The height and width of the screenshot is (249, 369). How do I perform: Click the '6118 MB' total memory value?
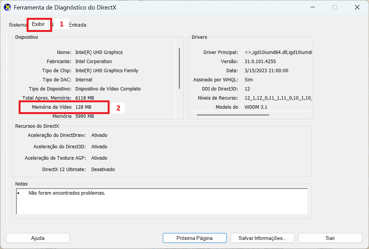(84, 98)
